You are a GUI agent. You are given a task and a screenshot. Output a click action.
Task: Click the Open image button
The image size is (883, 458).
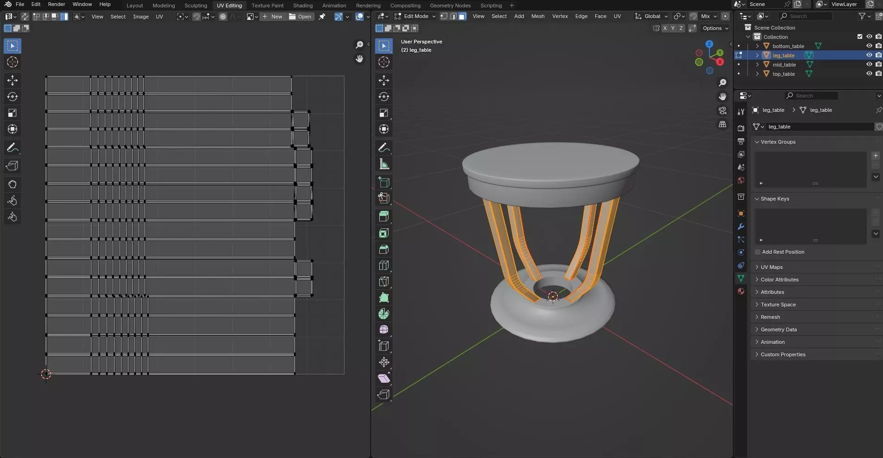click(300, 17)
